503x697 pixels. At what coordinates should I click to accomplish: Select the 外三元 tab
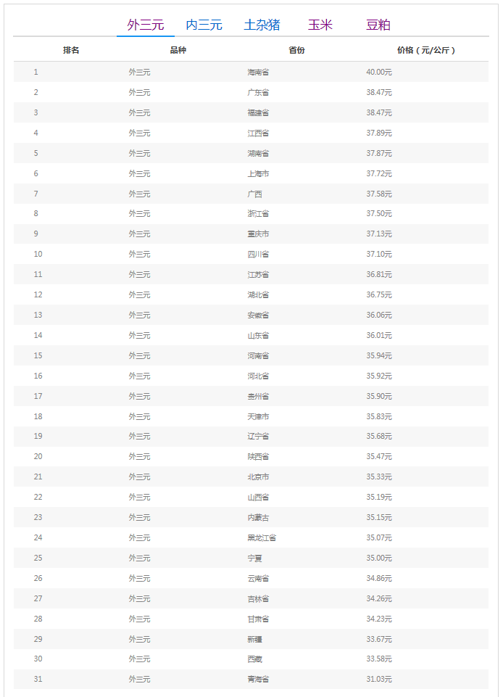[146, 25]
